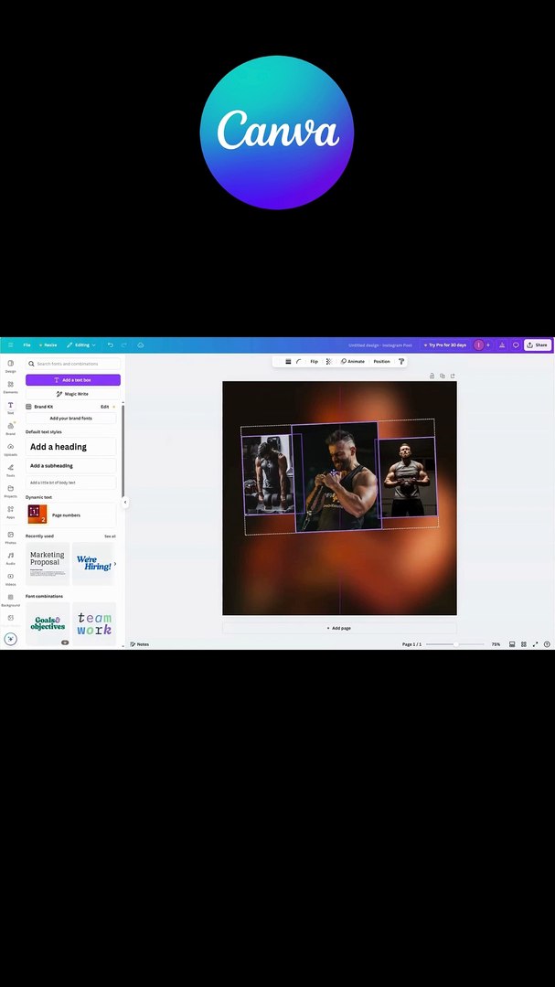This screenshot has width=555, height=987.
Task: Rename the Untitled design title
Action: 379,345
